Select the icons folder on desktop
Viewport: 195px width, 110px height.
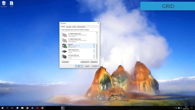pyautogui.click(x=12, y=4)
